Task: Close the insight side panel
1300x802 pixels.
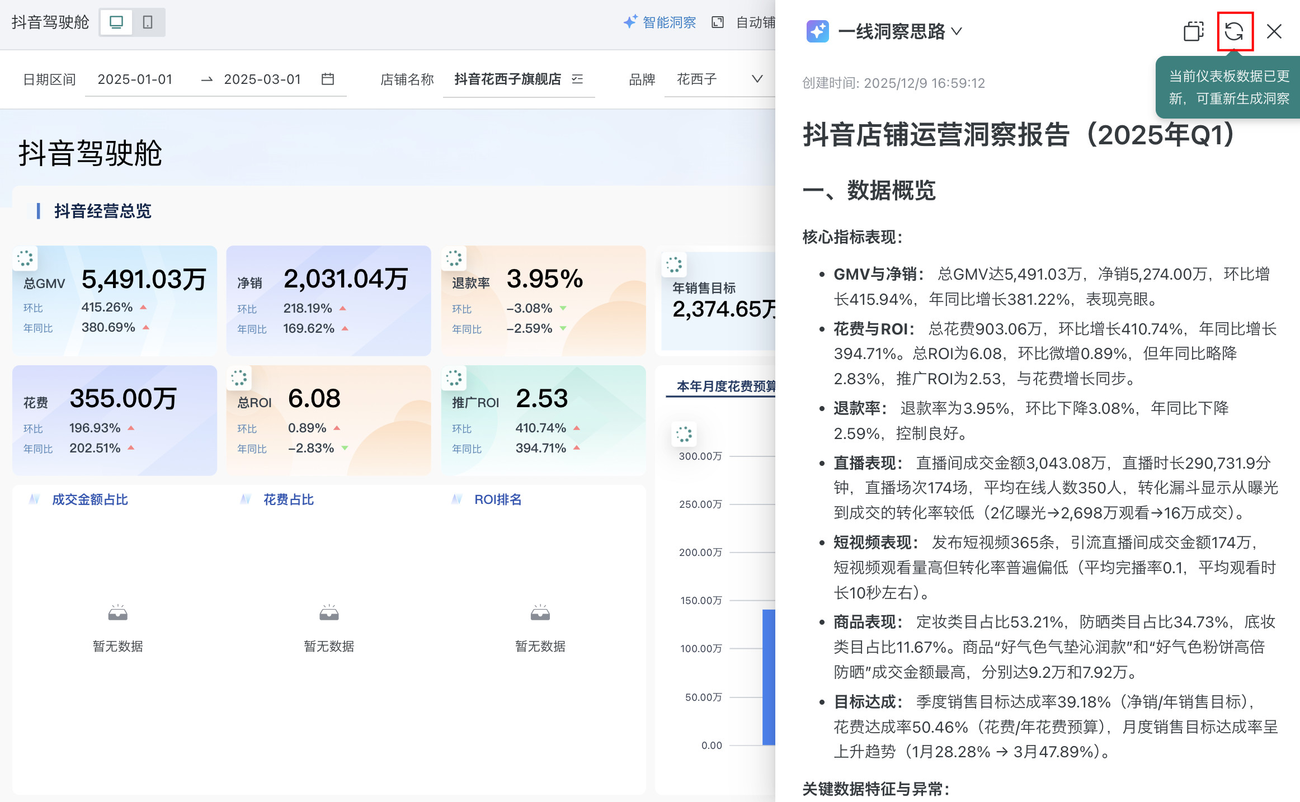Action: pyautogui.click(x=1274, y=31)
